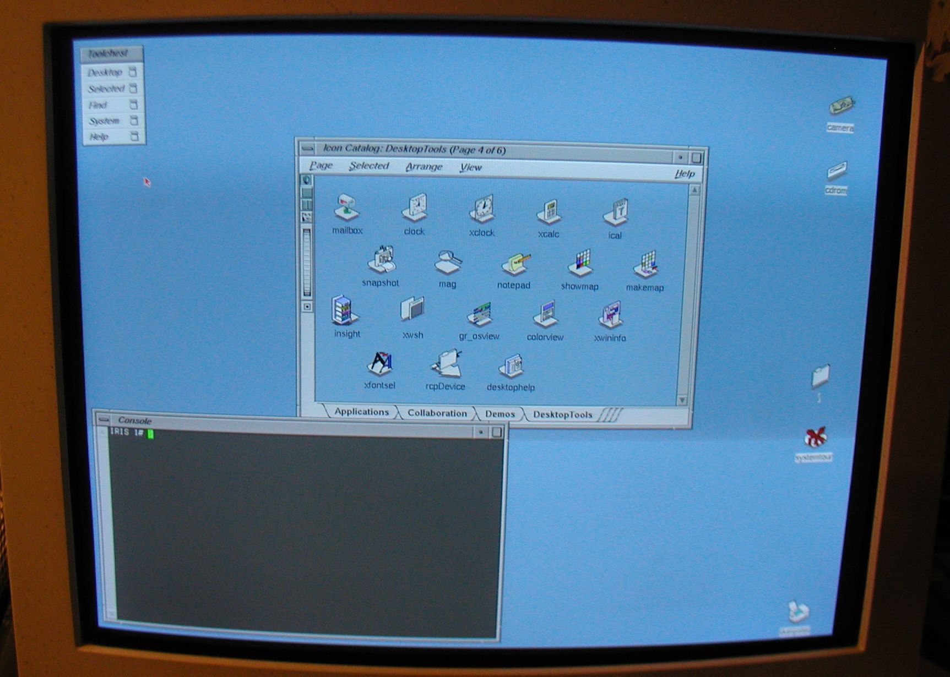Viewport: 950px width, 677px height.
Task: Select the xclock icon
Action: [x=482, y=209]
